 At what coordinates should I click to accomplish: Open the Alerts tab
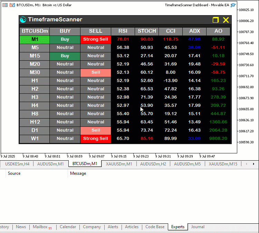click(x=113, y=227)
